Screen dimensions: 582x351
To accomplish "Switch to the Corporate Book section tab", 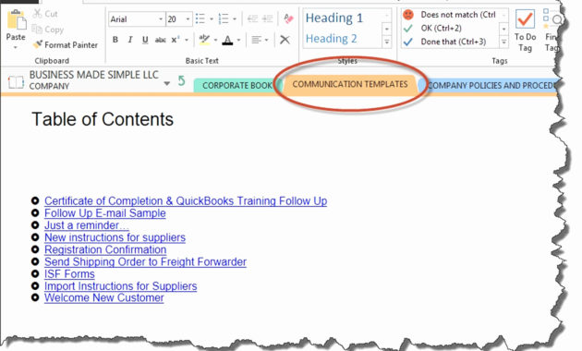I will click(236, 86).
